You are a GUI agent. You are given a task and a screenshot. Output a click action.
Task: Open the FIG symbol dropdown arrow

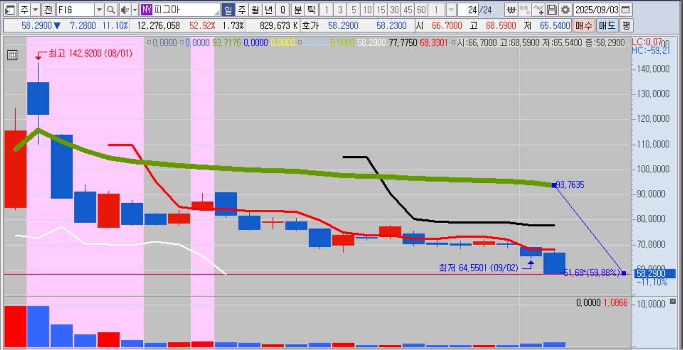(x=99, y=9)
